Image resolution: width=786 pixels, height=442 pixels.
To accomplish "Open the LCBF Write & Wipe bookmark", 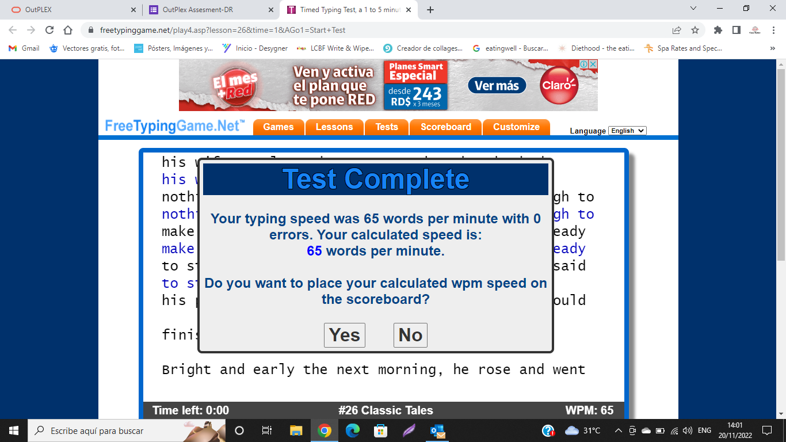I will [335, 48].
